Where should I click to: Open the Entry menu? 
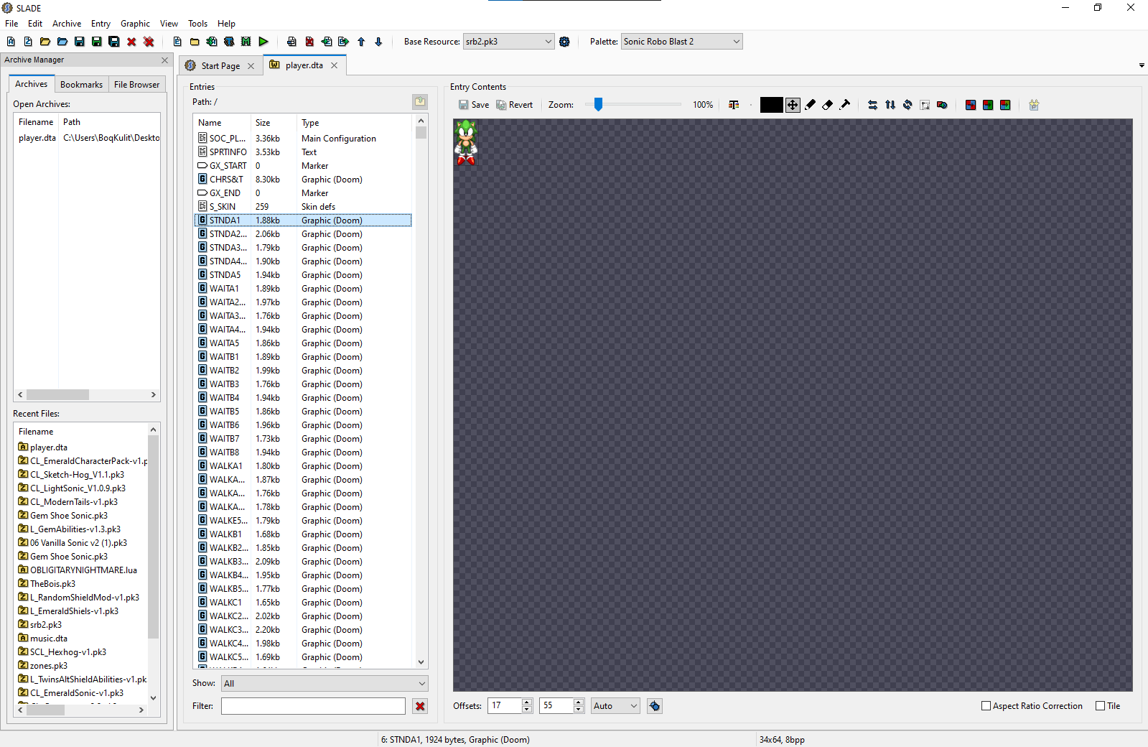(101, 24)
